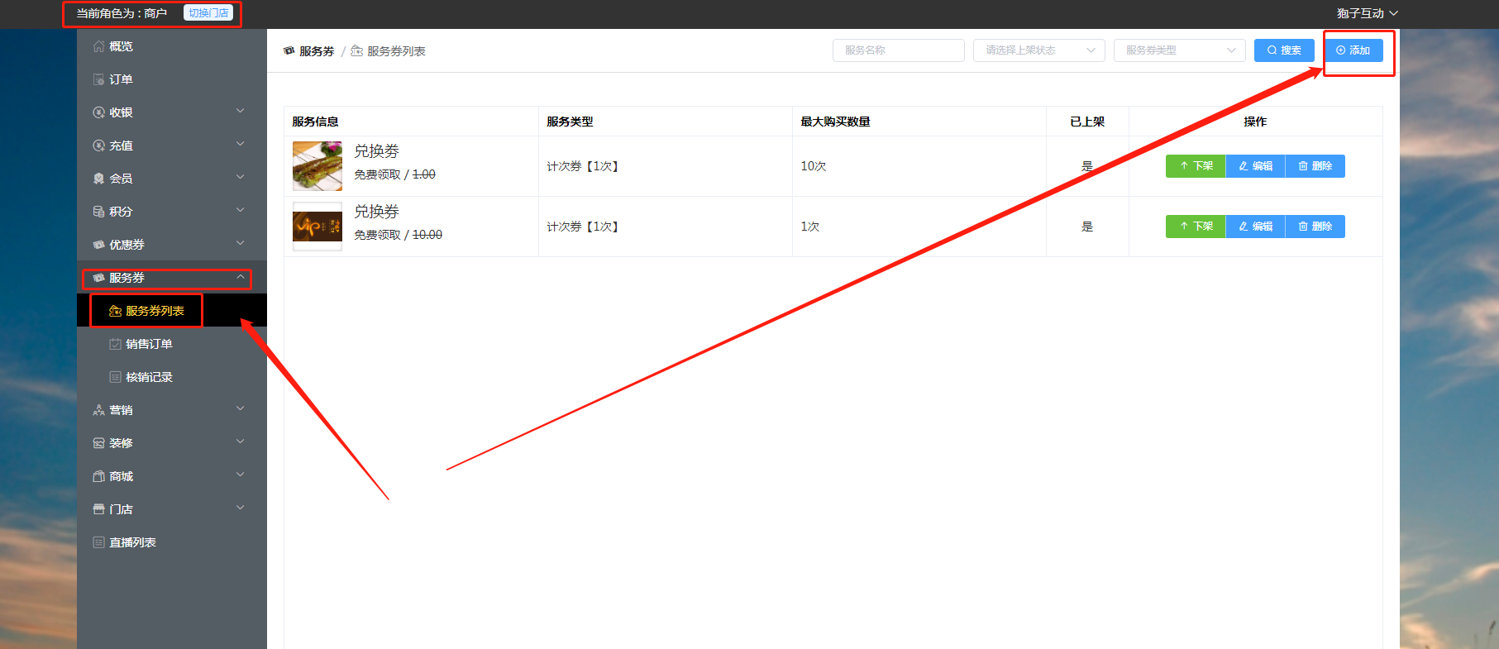
Task: Click the 服务券 breadcrumb link
Action: pyautogui.click(x=317, y=51)
